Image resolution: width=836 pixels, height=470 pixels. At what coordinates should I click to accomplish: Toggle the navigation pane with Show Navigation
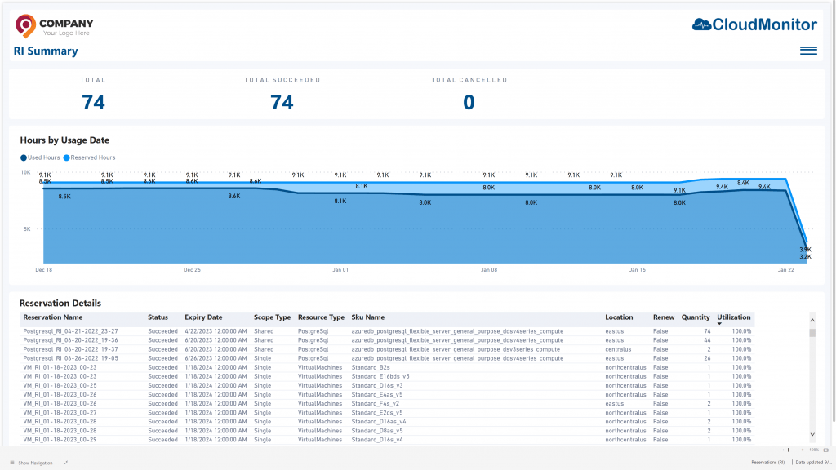(35, 463)
